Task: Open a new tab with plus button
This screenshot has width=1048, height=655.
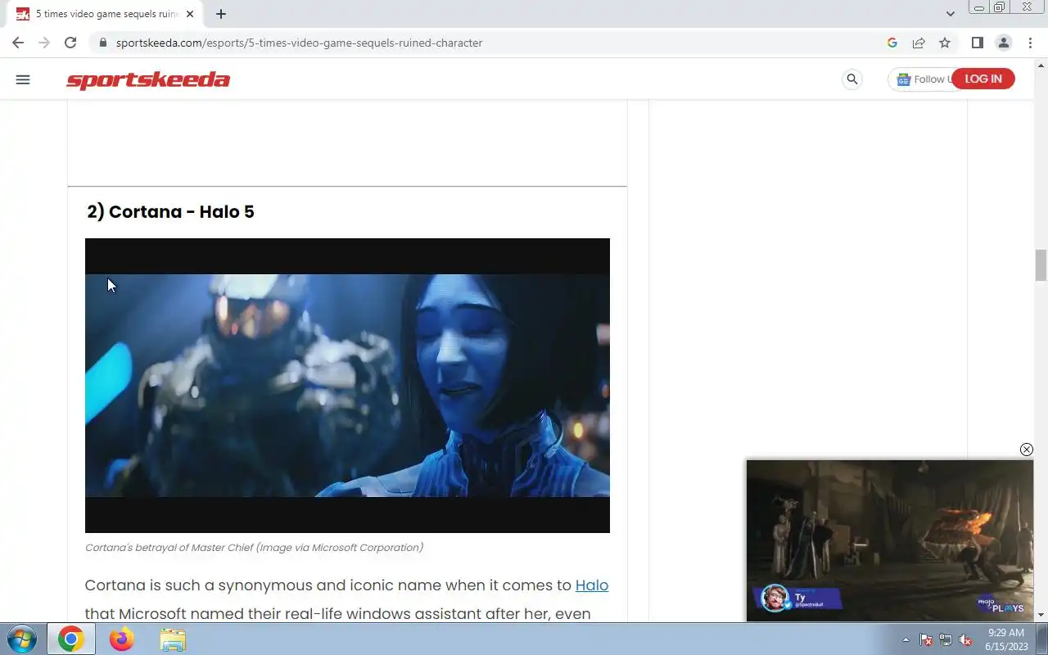Action: pos(221,14)
